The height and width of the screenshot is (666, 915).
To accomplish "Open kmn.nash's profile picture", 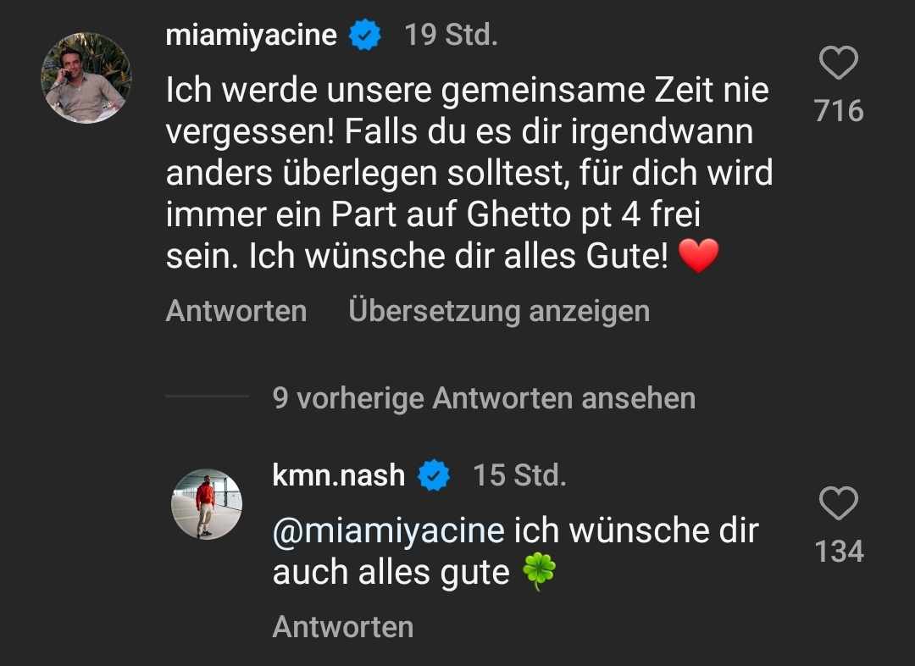I will click(x=207, y=504).
